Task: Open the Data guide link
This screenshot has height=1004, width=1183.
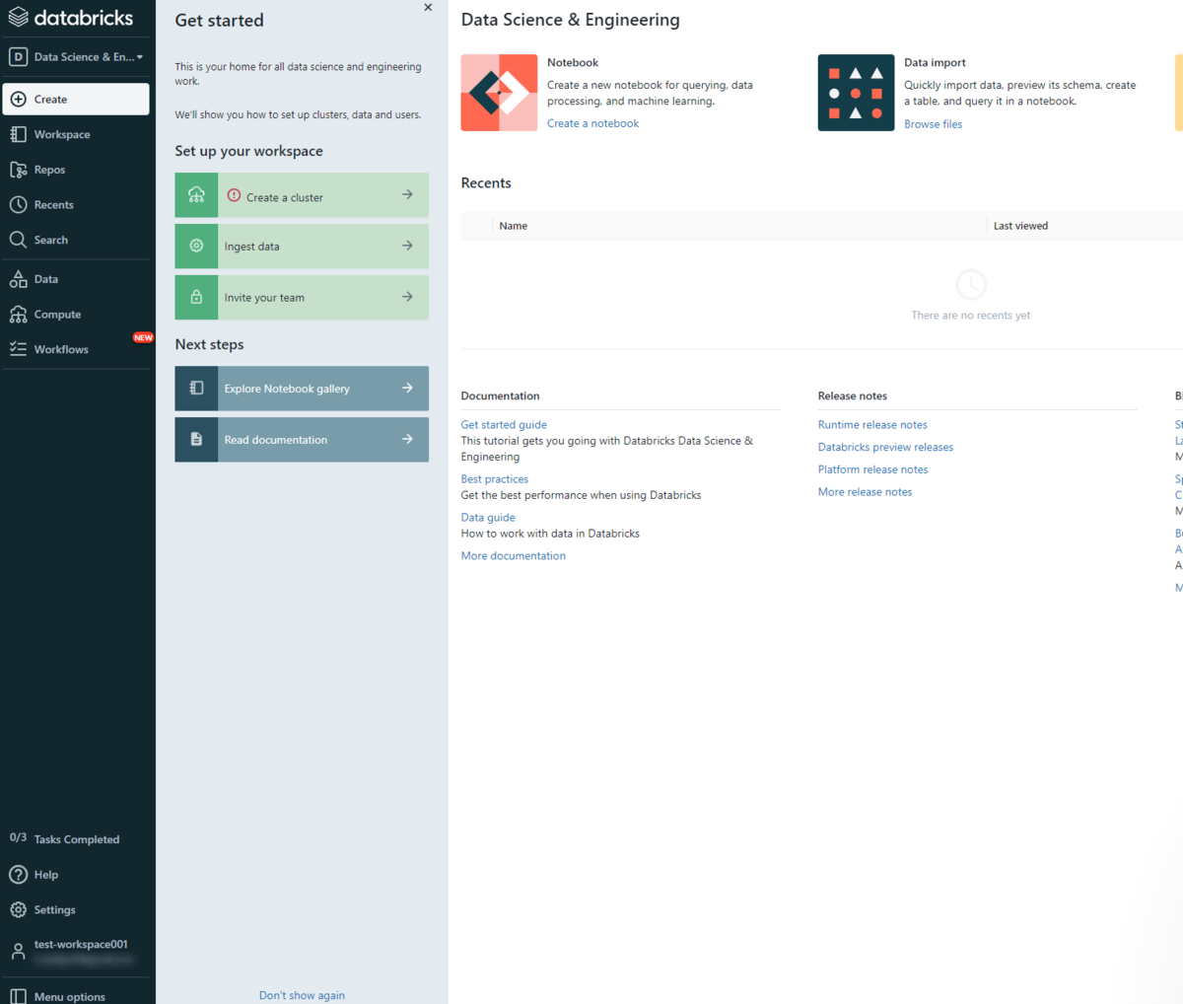Action: pyautogui.click(x=488, y=518)
